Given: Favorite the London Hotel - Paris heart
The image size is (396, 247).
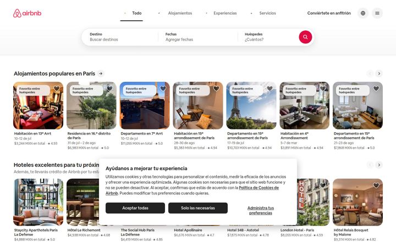Looking at the screenshot, I should (323, 186).
